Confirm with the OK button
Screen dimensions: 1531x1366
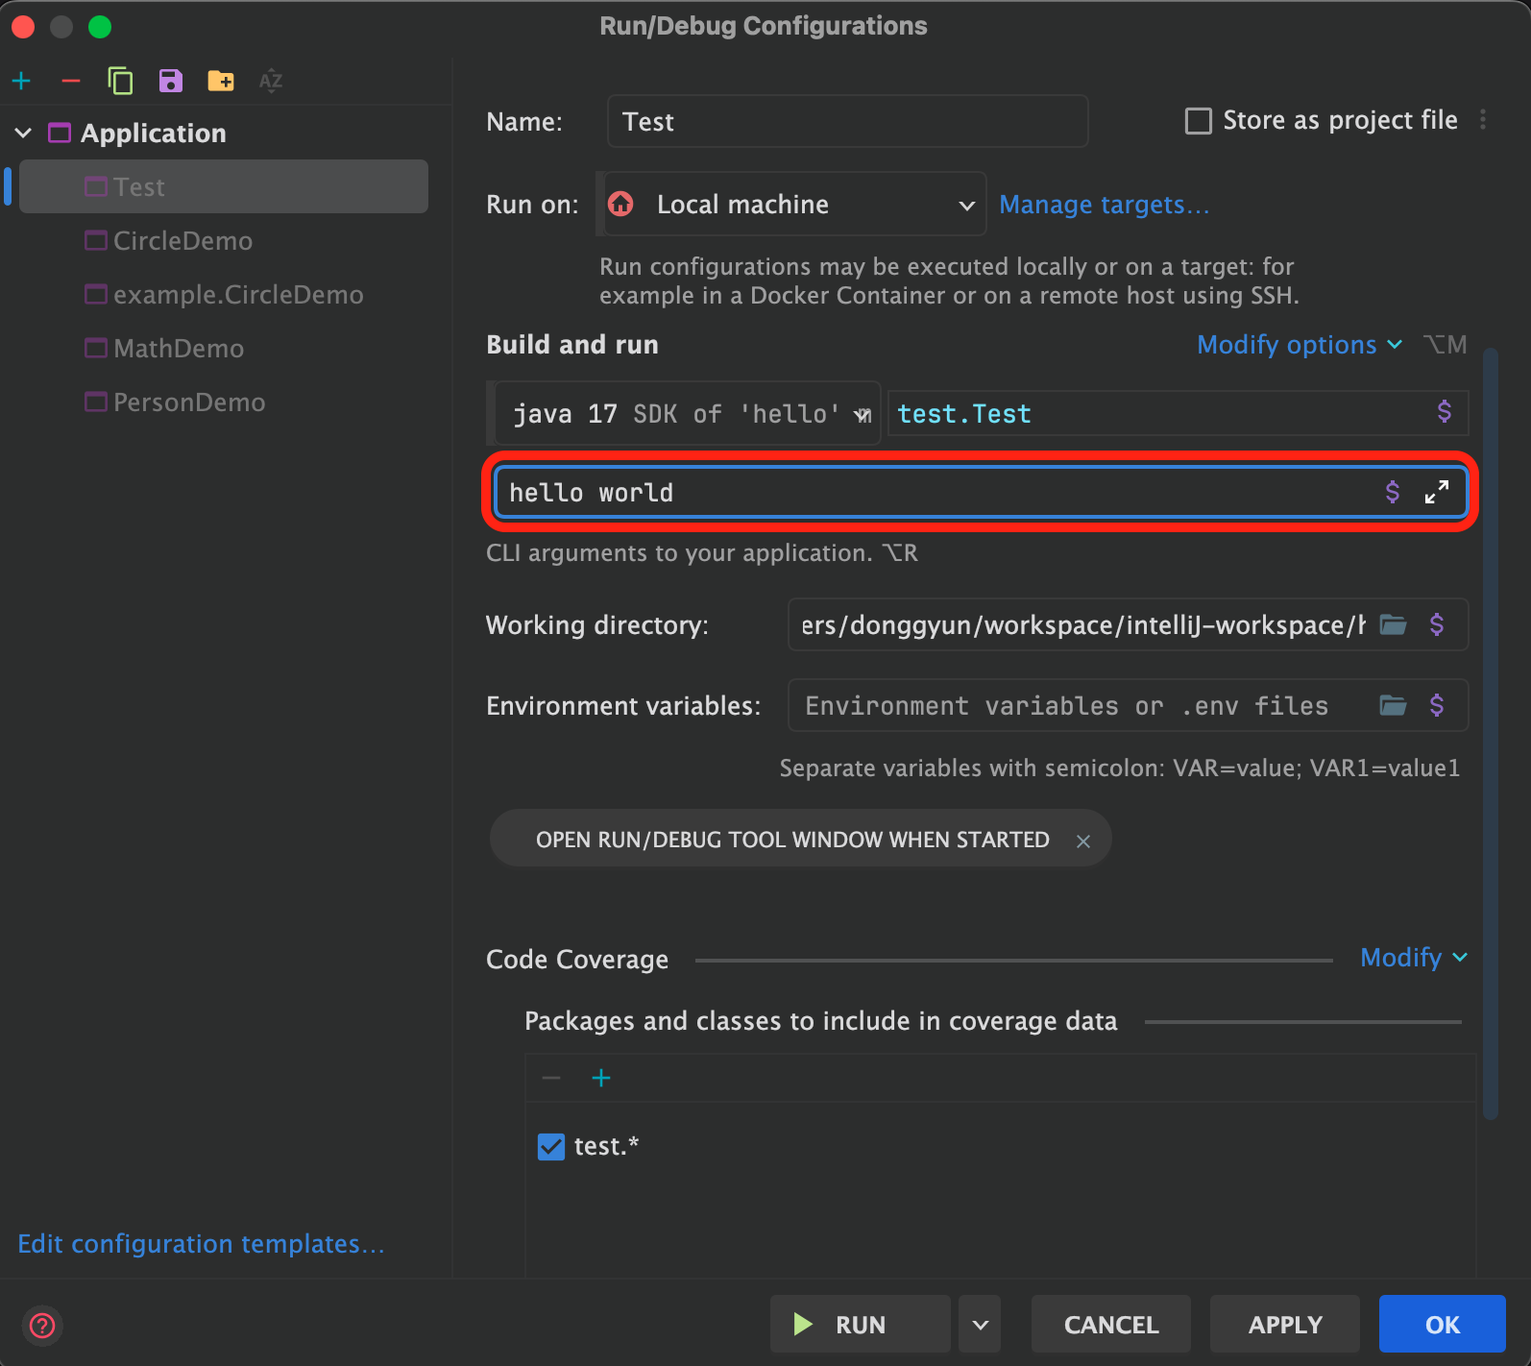pyautogui.click(x=1443, y=1325)
